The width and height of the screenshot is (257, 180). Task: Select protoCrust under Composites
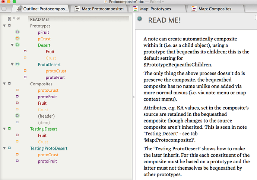point(48,90)
